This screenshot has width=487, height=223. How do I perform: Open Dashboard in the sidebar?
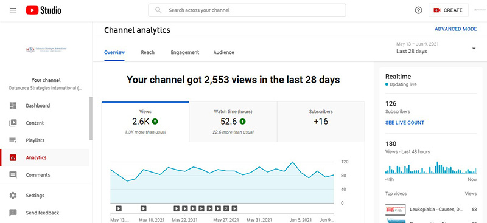(44, 106)
